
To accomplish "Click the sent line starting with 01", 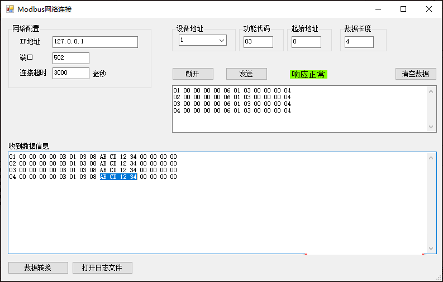I will (232, 90).
